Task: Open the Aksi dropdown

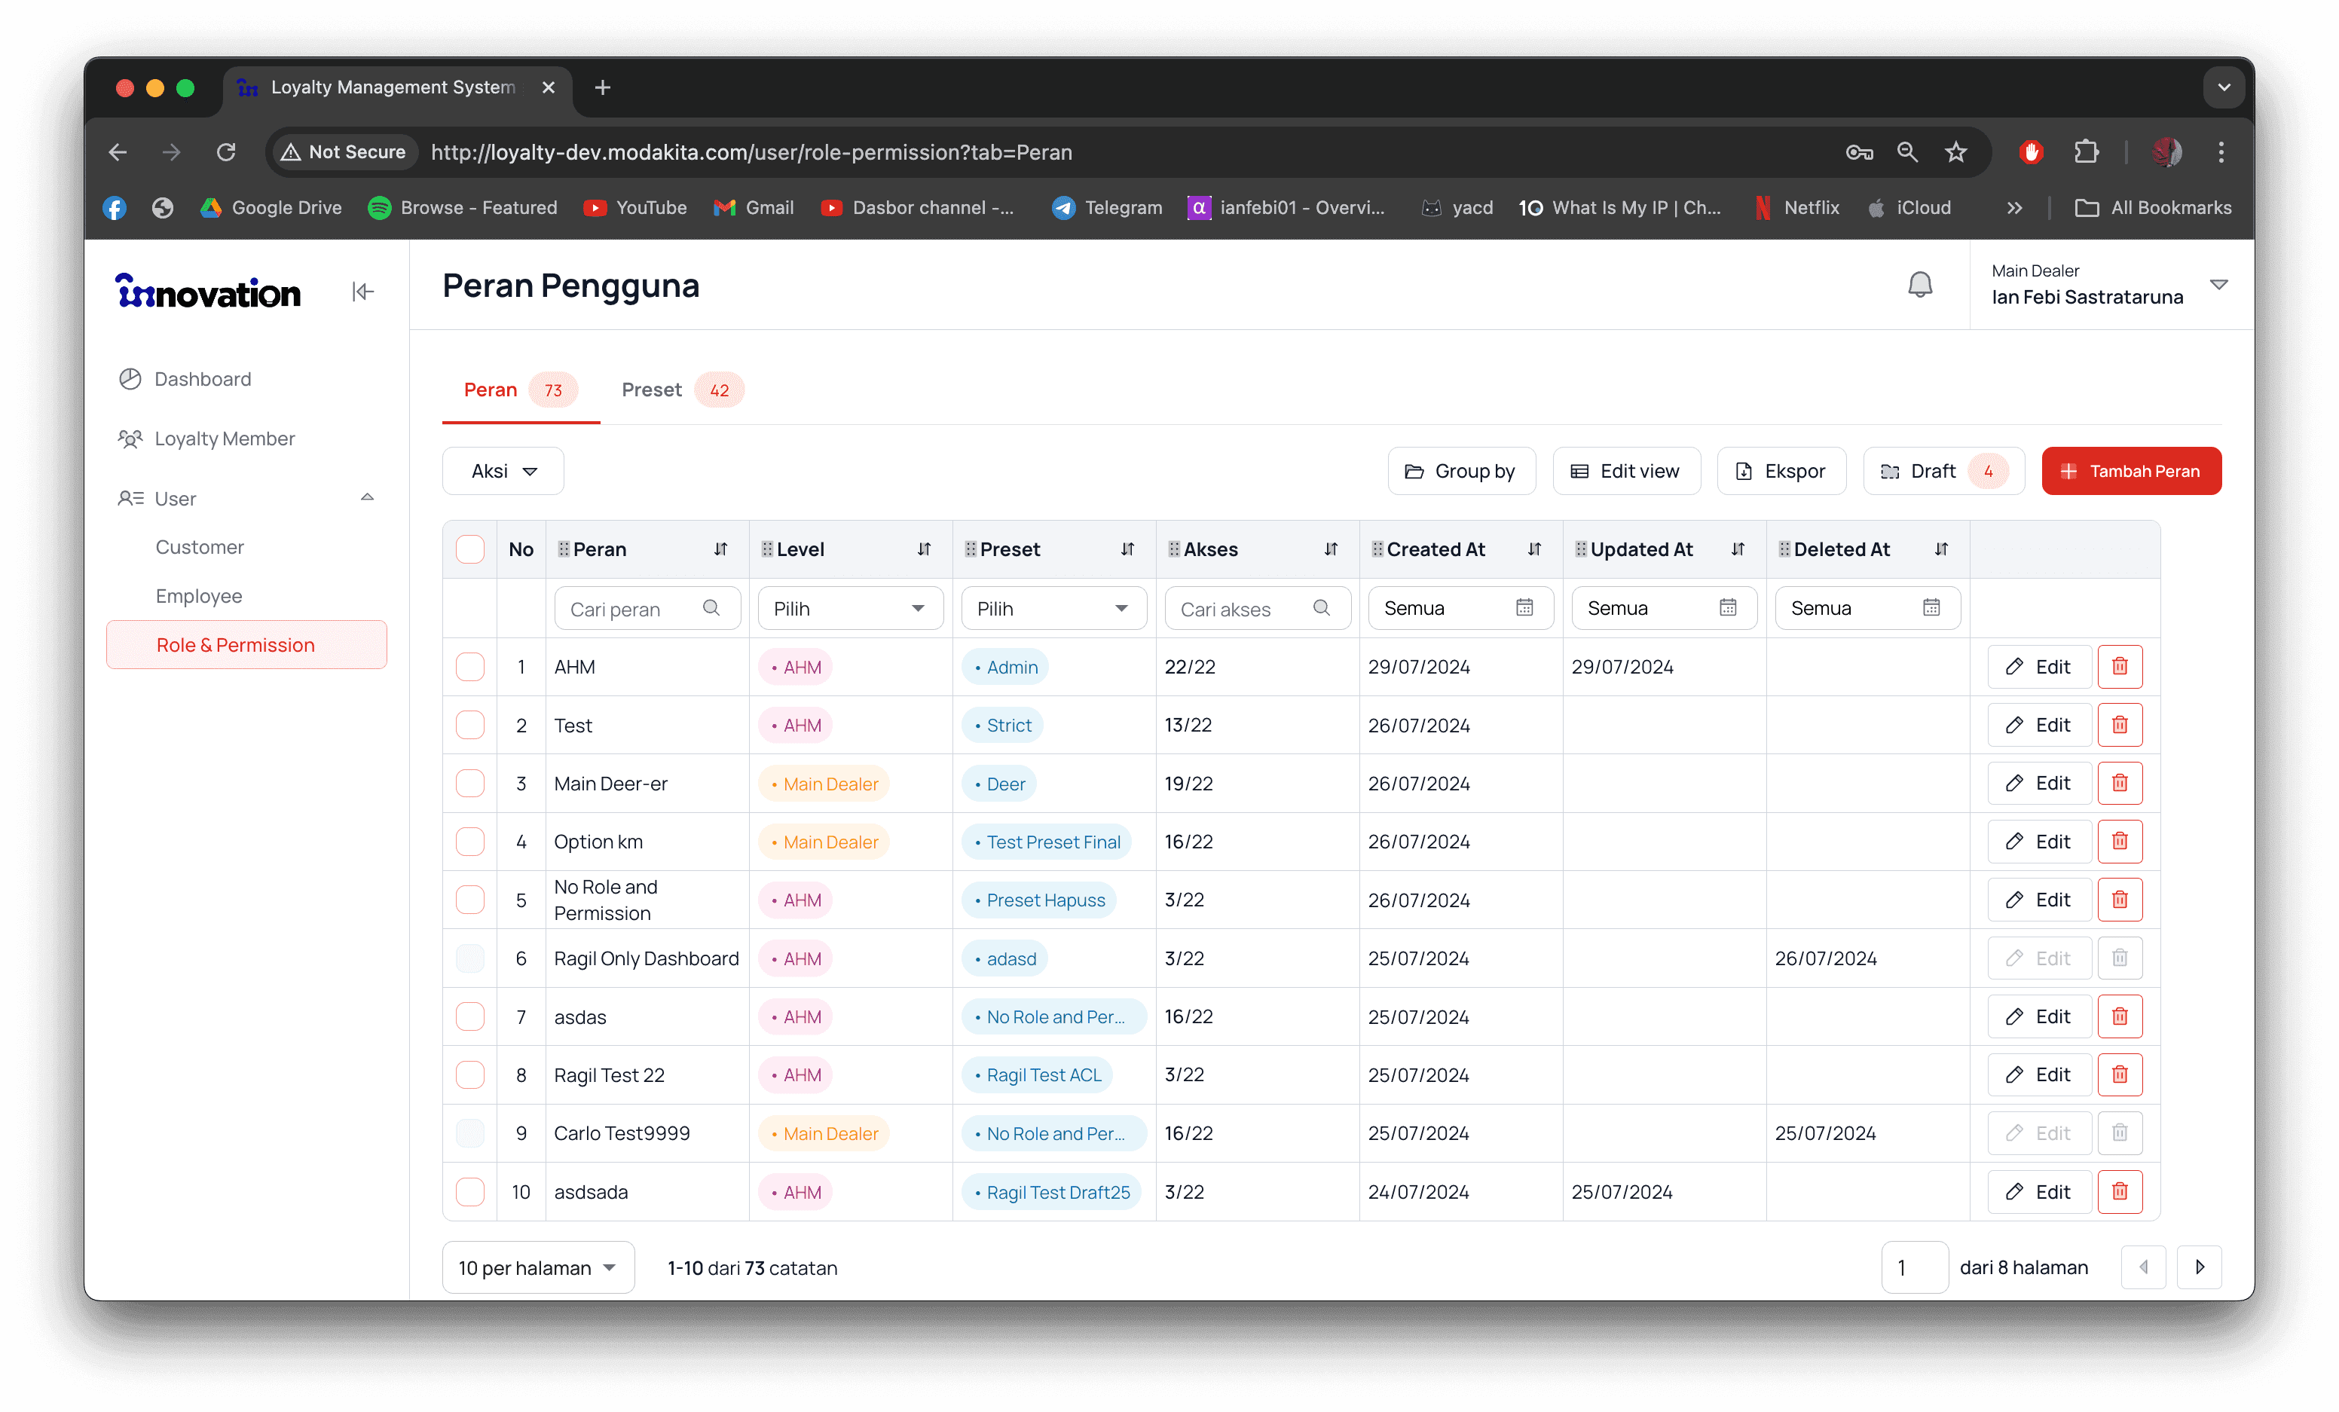Action: tap(503, 472)
